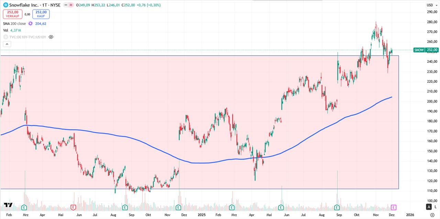Click the earnings marker near March 2024
Screen dimensions: 440x219
coord(24,207)
